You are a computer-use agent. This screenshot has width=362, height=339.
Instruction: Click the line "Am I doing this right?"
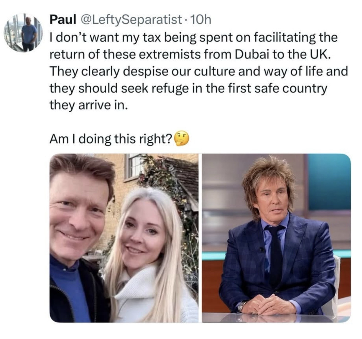[111, 139]
